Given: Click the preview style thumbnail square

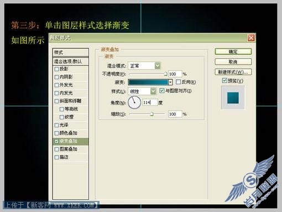Looking at the screenshot, I should click(233, 98).
